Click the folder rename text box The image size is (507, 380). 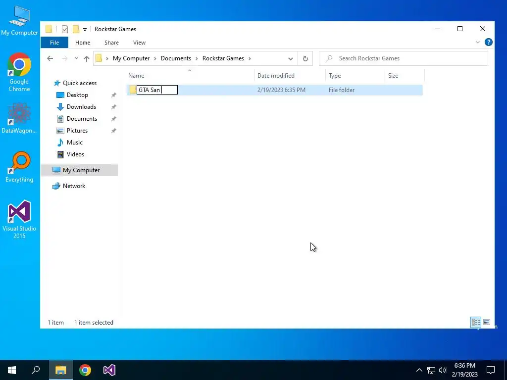[x=157, y=90]
